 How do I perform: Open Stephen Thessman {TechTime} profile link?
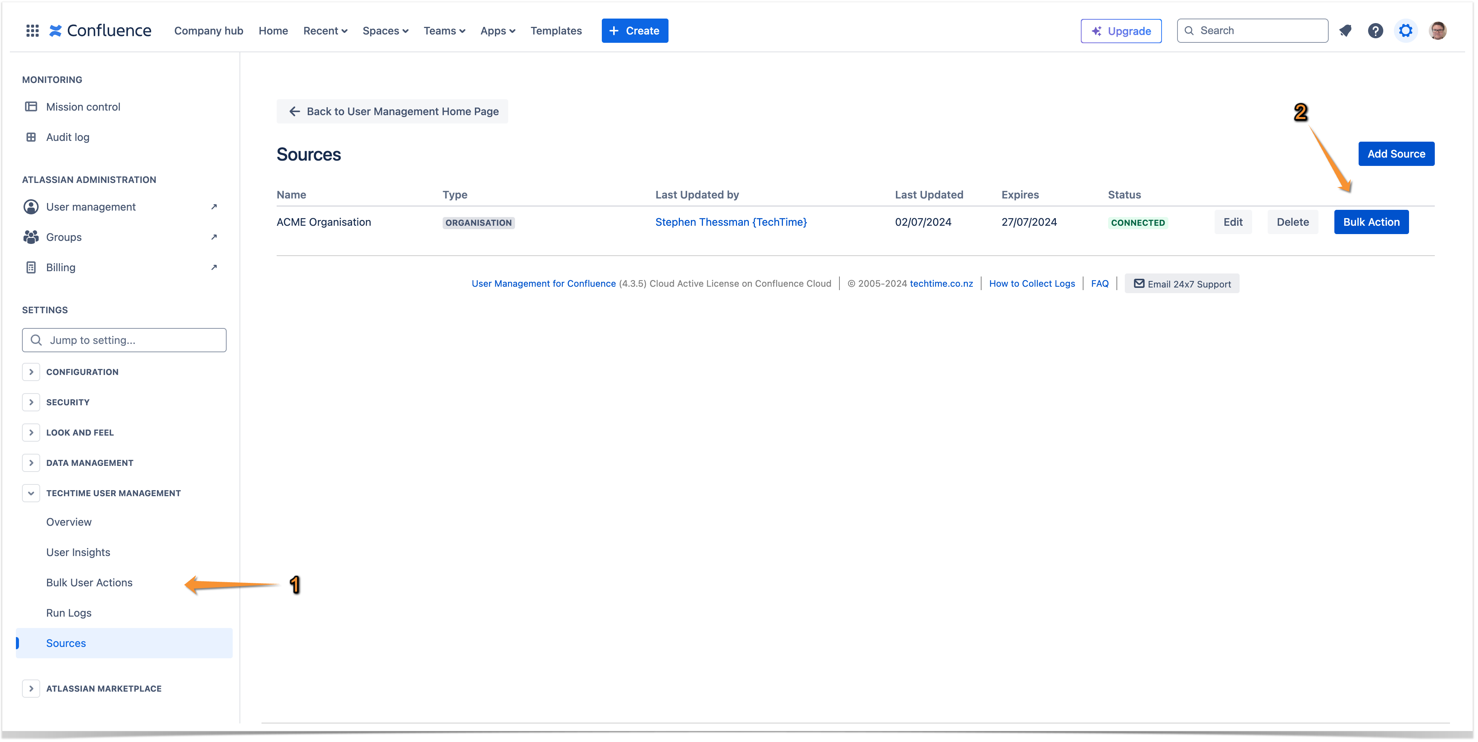click(730, 222)
